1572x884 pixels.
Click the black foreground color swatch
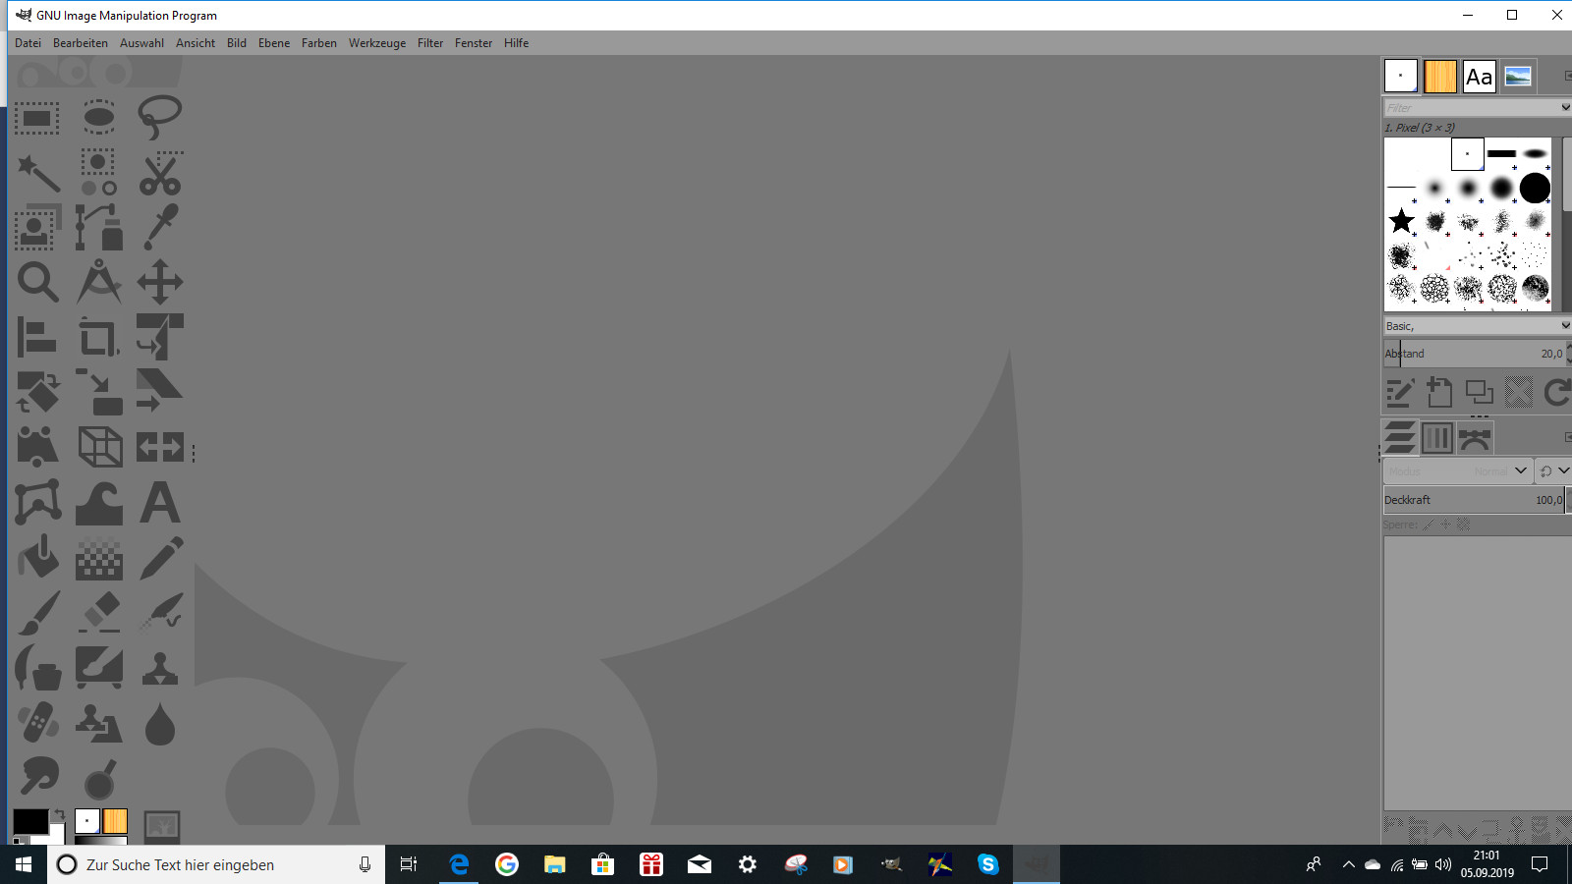pos(28,821)
